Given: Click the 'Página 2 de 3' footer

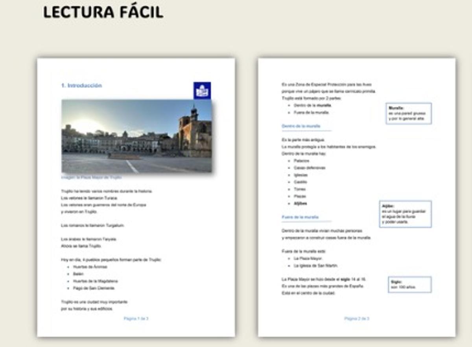Looking at the screenshot, I should pos(357,319).
